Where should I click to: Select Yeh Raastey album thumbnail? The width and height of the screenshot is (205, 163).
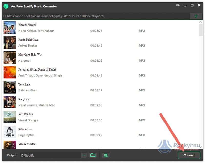click(x=10, y=117)
